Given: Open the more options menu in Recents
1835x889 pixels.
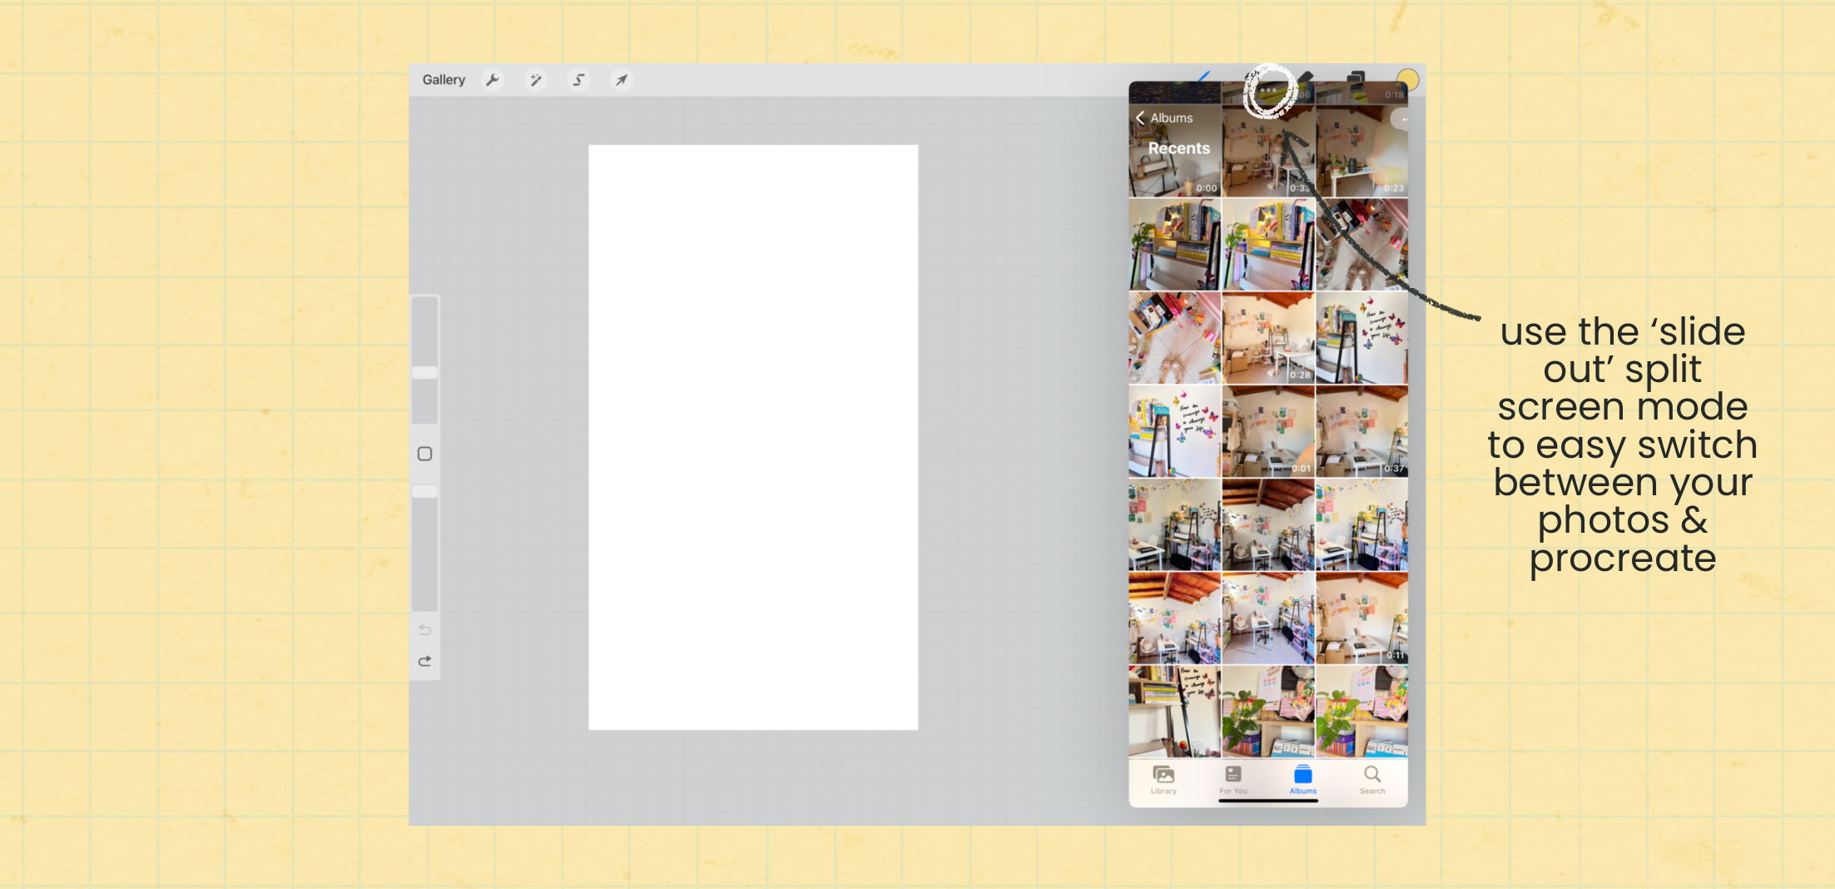Looking at the screenshot, I should [1403, 119].
